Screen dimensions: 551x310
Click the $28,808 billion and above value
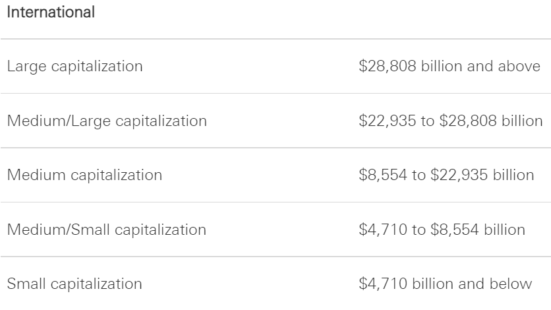pos(449,67)
